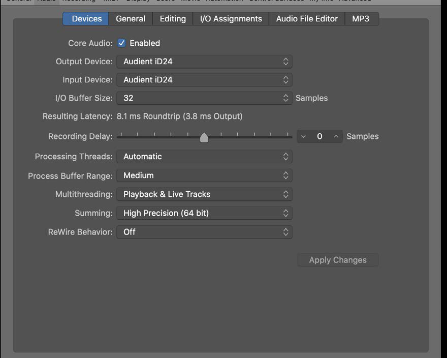Click the Recording Delay value field showing 0

coord(320,136)
